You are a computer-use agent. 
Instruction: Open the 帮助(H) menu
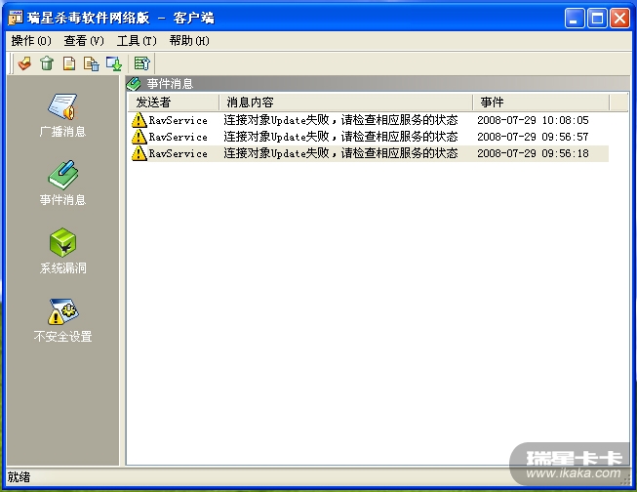pyautogui.click(x=189, y=41)
